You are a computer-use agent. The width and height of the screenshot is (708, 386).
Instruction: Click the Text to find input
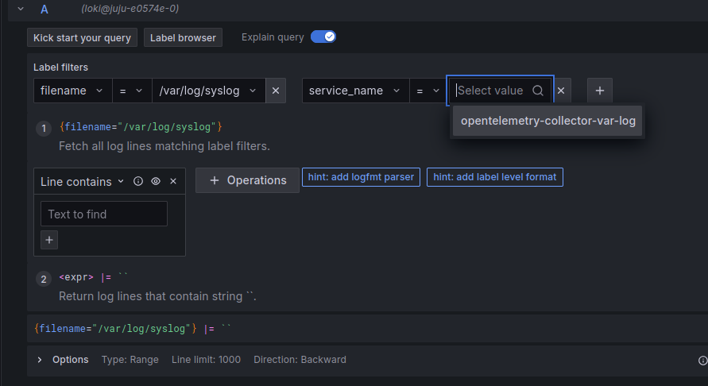tap(104, 214)
